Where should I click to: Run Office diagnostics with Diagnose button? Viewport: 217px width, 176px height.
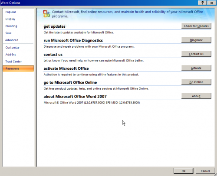pyautogui.click(x=196, y=40)
